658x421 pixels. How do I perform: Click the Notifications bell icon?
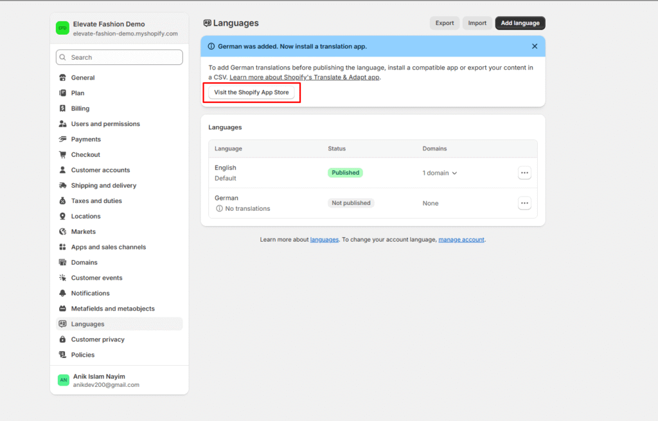pyautogui.click(x=62, y=293)
